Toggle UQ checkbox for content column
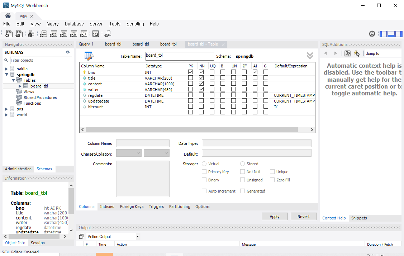Image resolution: width=404 pixels, height=256 pixels. tap(212, 84)
